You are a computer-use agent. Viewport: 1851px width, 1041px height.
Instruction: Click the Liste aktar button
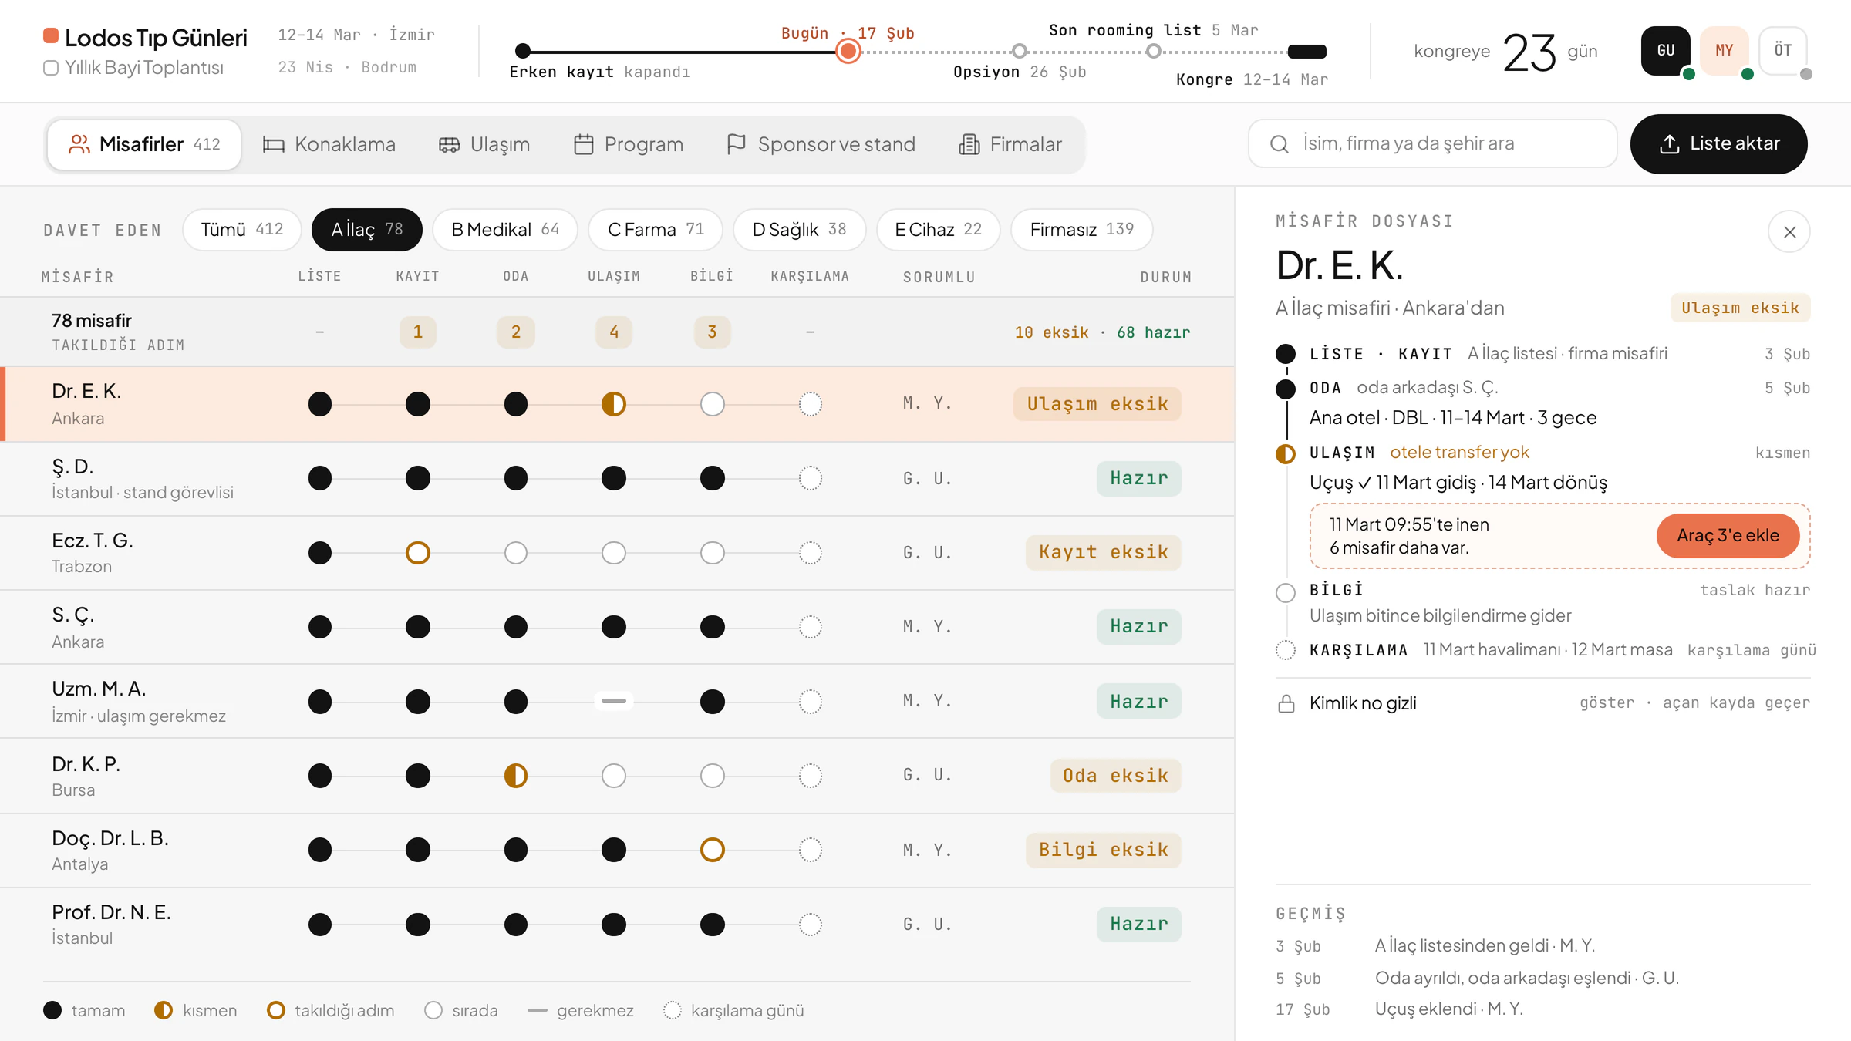[x=1718, y=143]
